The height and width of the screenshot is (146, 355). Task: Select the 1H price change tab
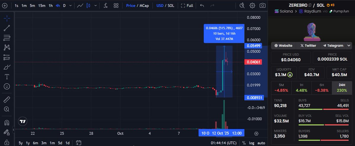tap(301, 88)
